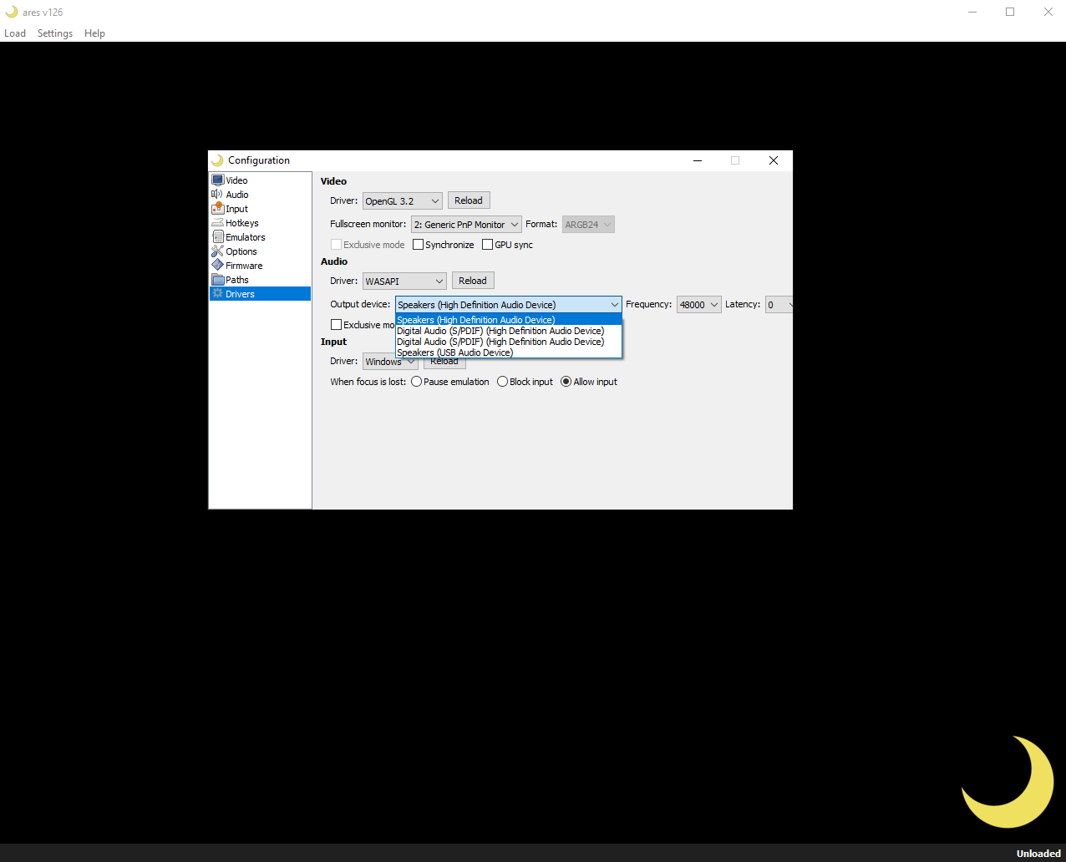Click the Firmware chip icon in sidebar
The height and width of the screenshot is (862, 1066).
coord(218,266)
